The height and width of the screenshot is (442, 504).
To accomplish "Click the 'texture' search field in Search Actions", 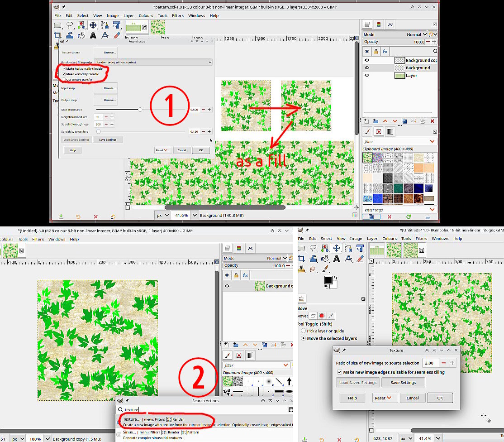I will click(x=205, y=409).
